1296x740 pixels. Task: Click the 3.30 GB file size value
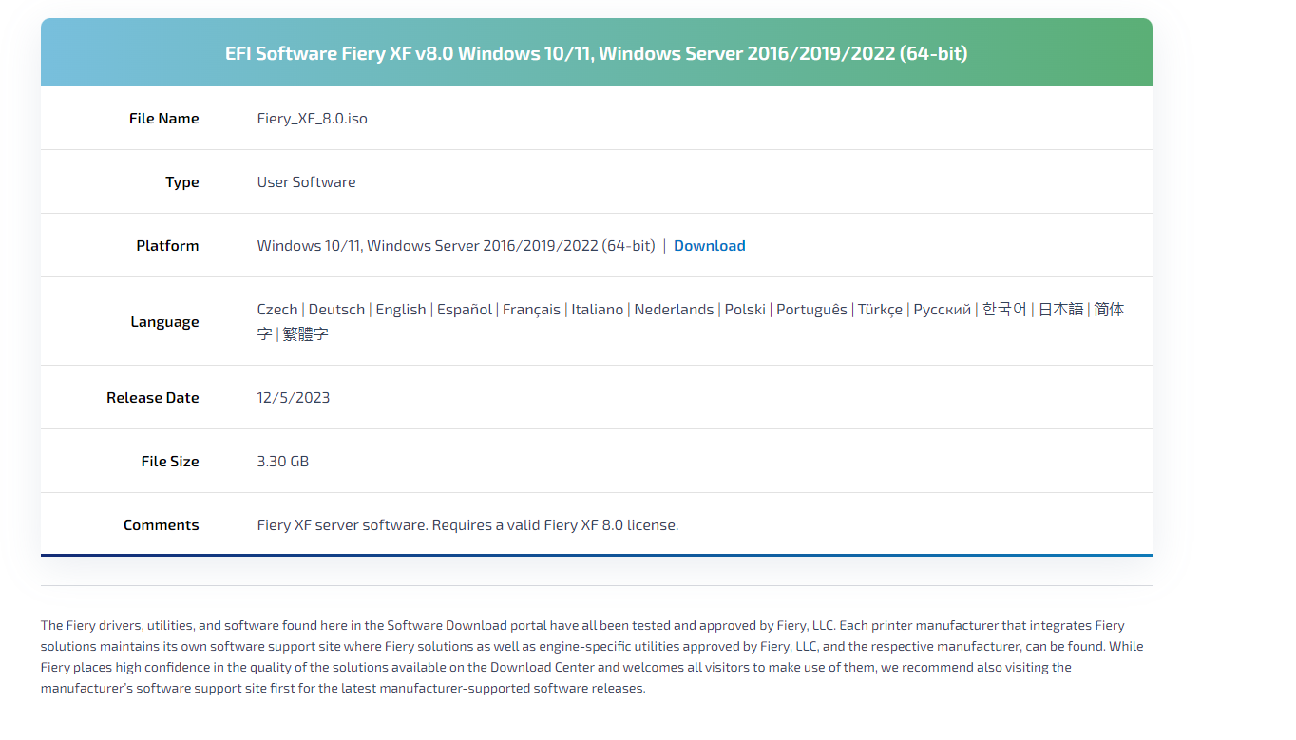(x=283, y=462)
